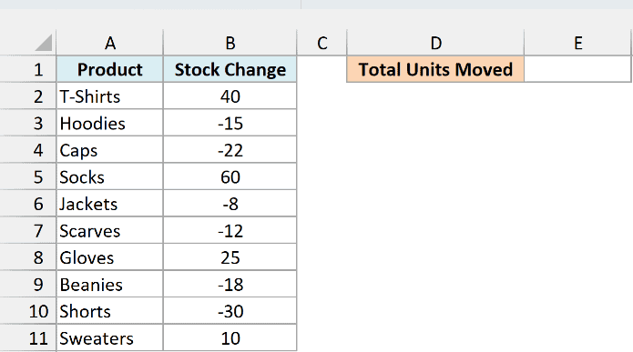Click the Select All corner triangle

coord(44,43)
